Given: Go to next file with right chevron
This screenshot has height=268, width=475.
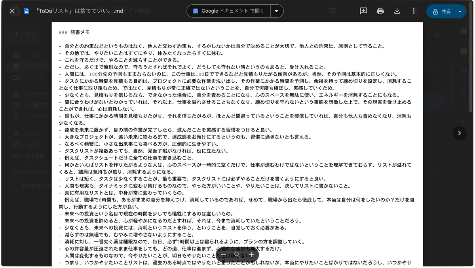Looking at the screenshot, I should pyautogui.click(x=459, y=133).
